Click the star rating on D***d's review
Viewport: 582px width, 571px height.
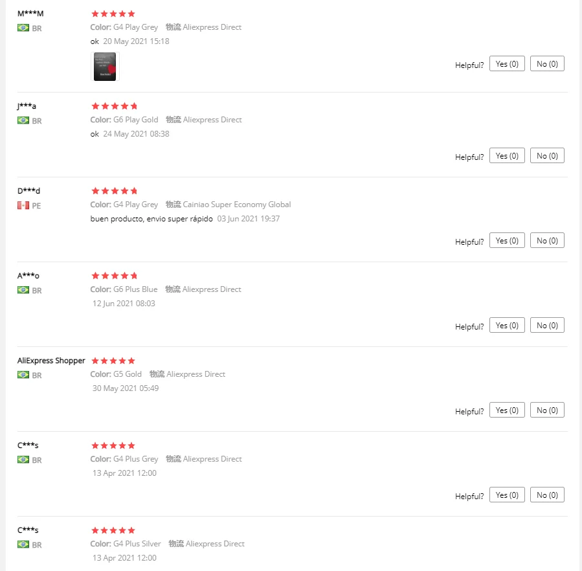pyautogui.click(x=114, y=191)
